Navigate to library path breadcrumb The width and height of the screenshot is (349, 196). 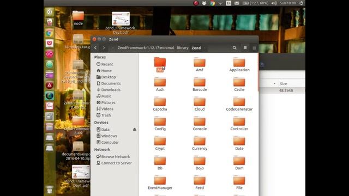(x=183, y=48)
